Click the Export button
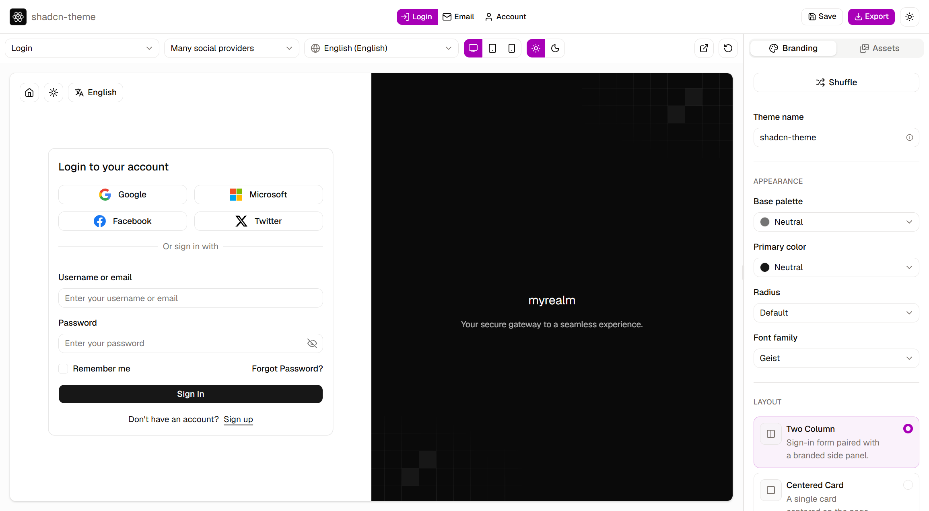This screenshot has width=929, height=511. tap(871, 17)
